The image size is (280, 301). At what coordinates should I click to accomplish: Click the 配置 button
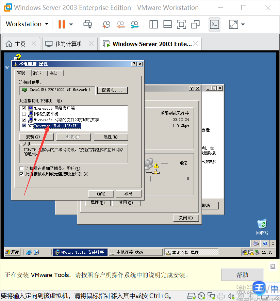[x=112, y=90]
